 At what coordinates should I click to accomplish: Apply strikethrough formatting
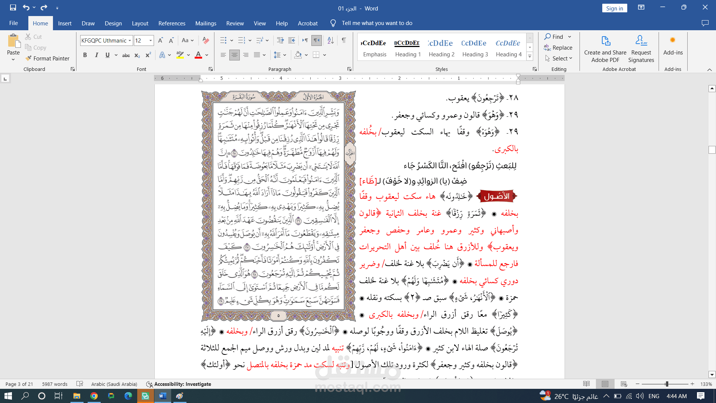click(126, 55)
